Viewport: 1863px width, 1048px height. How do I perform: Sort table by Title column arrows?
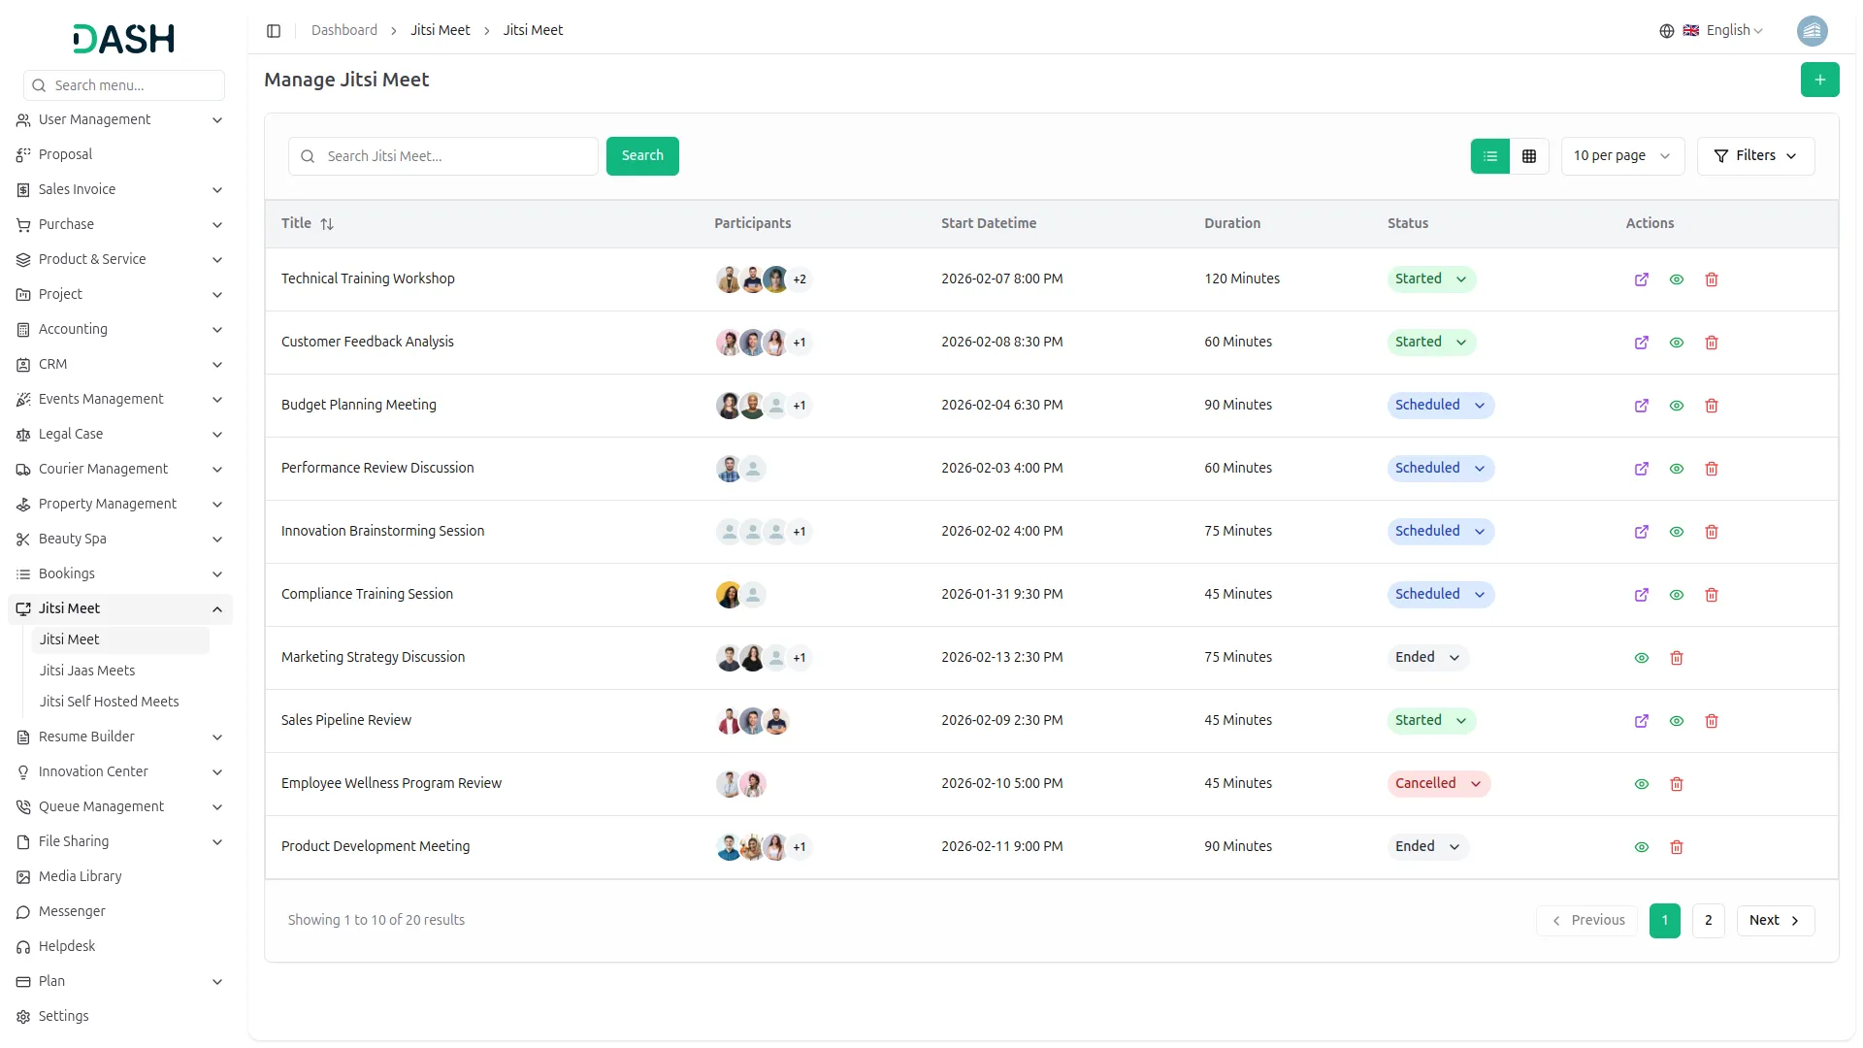[x=327, y=224]
